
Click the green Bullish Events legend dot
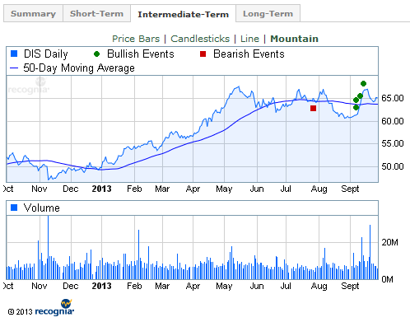96,54
